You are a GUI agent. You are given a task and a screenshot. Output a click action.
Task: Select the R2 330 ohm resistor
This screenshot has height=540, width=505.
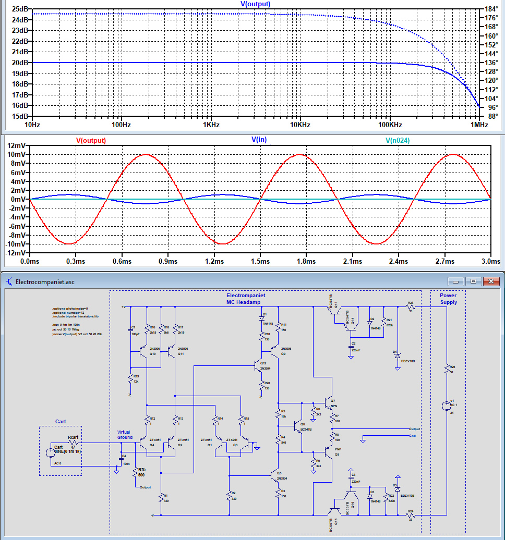229,496
